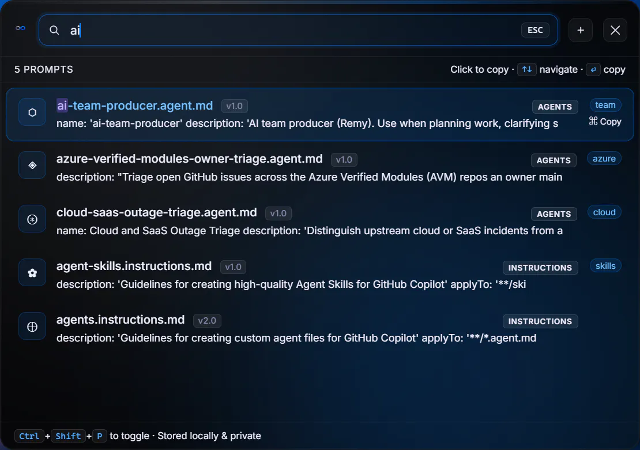Click v2.0 badge on agents.instructions.md

[x=207, y=321]
